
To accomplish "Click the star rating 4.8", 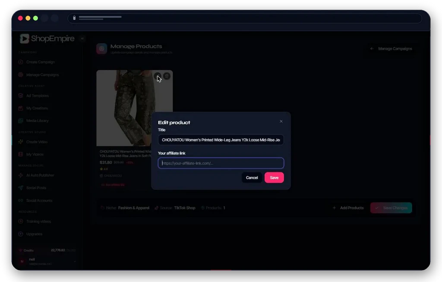I will coord(104,169).
